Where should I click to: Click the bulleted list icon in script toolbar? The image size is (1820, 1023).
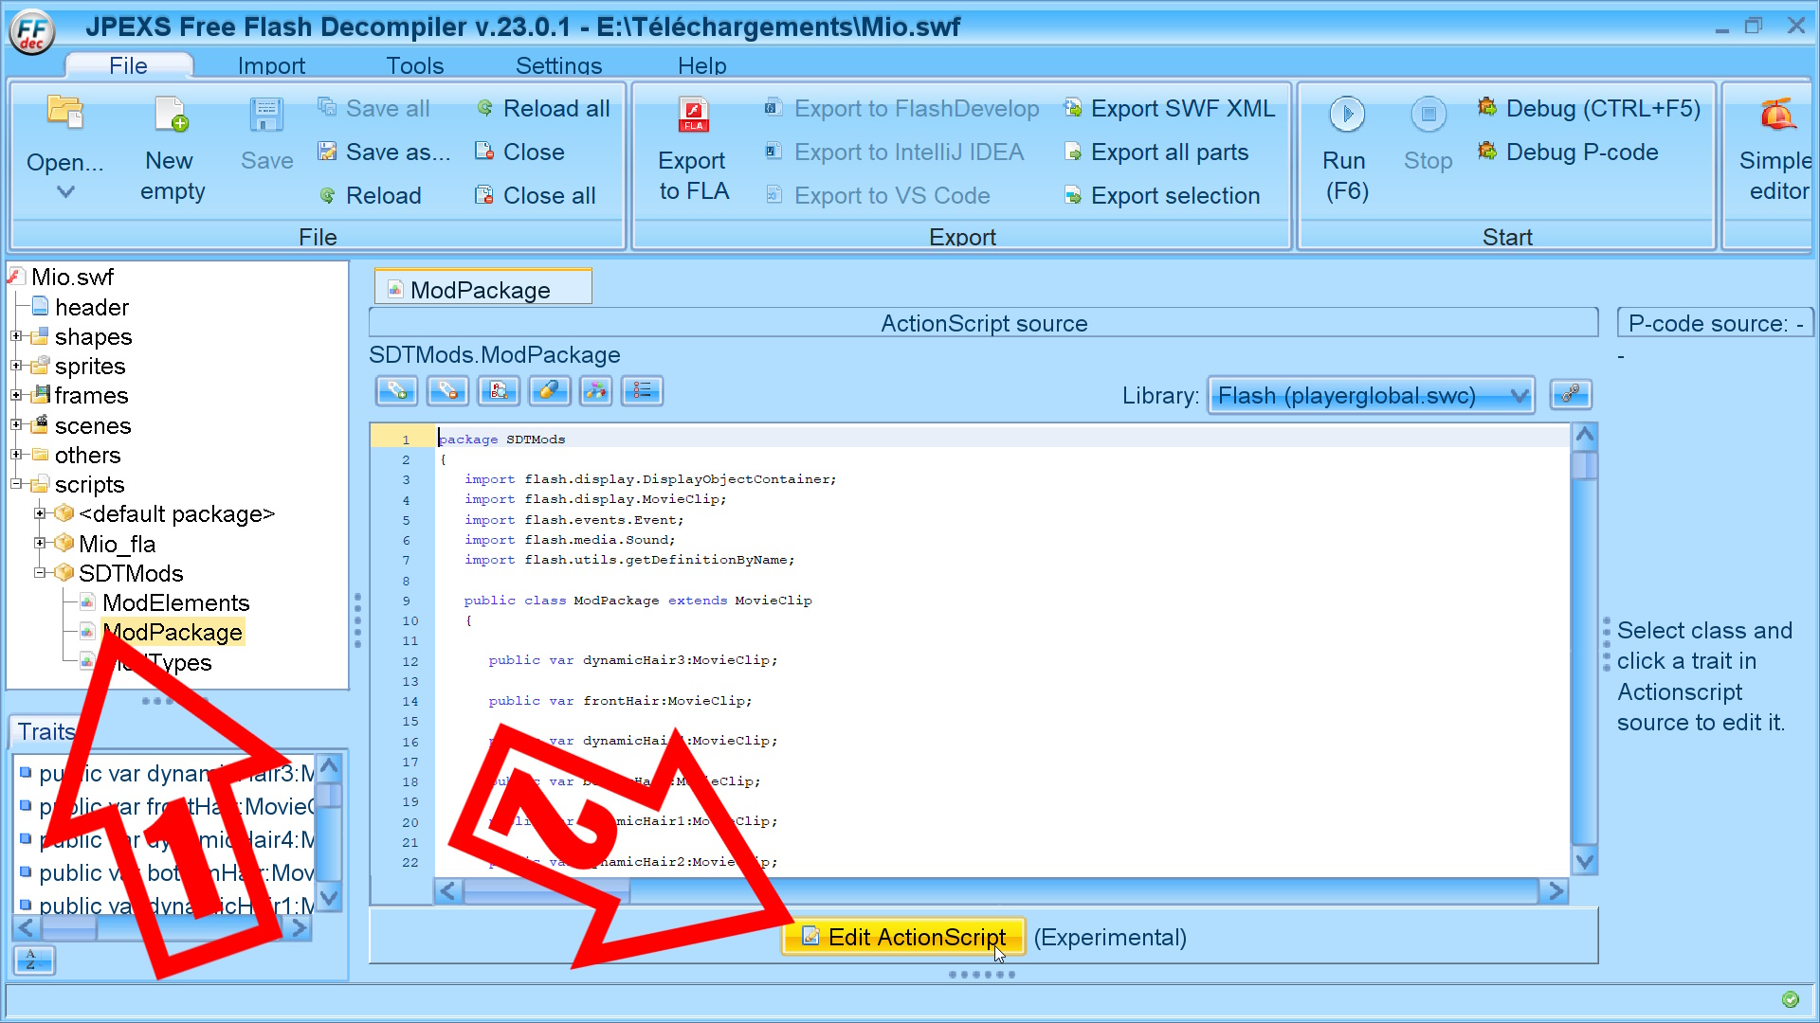pyautogui.click(x=643, y=391)
